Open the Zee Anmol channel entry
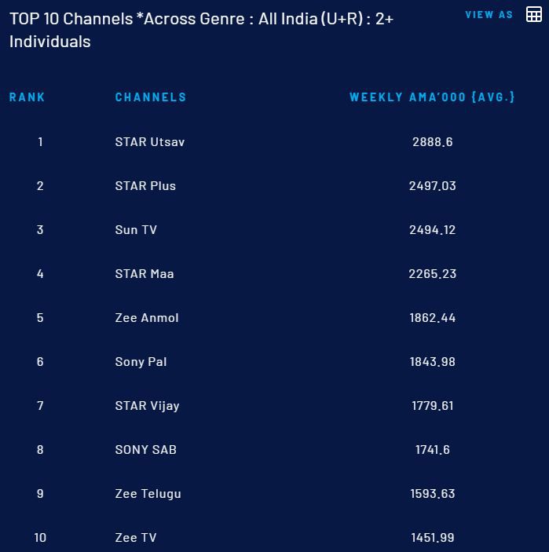This screenshot has height=552, width=549. point(147,318)
